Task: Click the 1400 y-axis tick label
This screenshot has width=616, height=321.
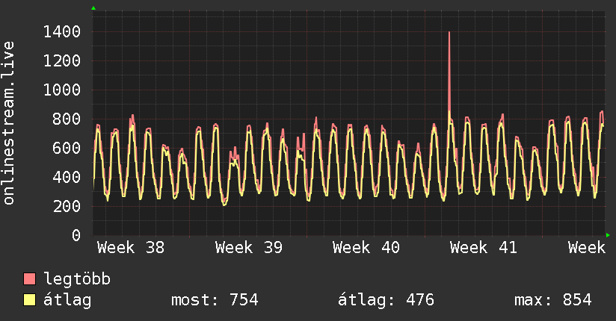Action: [62, 31]
